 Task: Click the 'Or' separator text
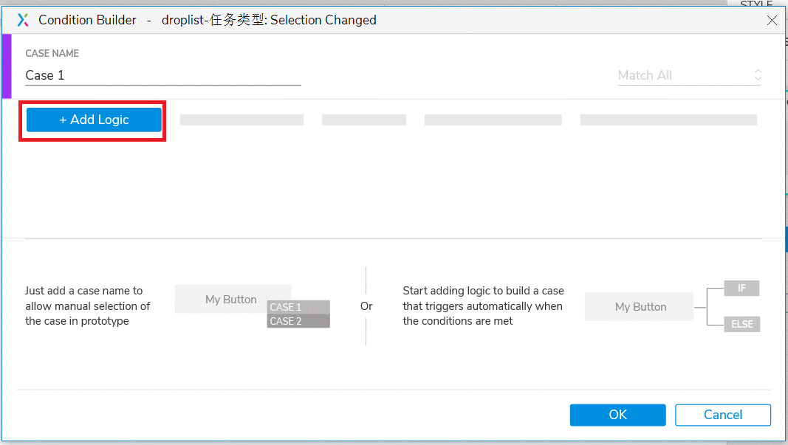366,306
